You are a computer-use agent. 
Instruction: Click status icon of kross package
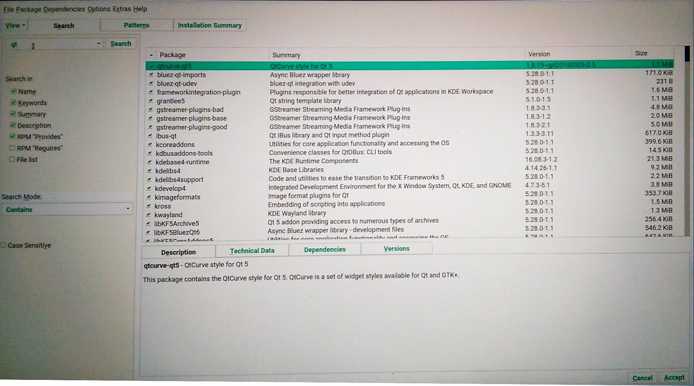(x=149, y=206)
